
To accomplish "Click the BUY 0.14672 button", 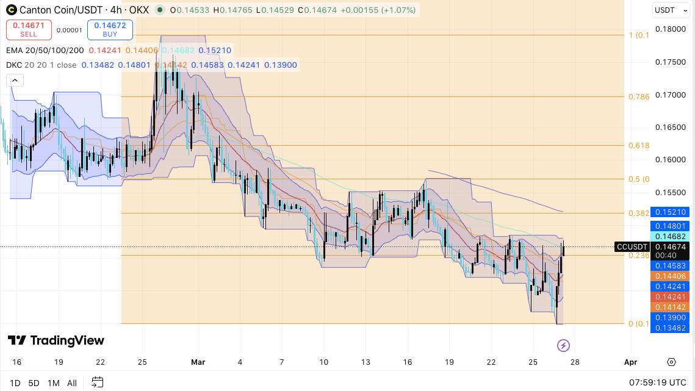I will click(110, 29).
